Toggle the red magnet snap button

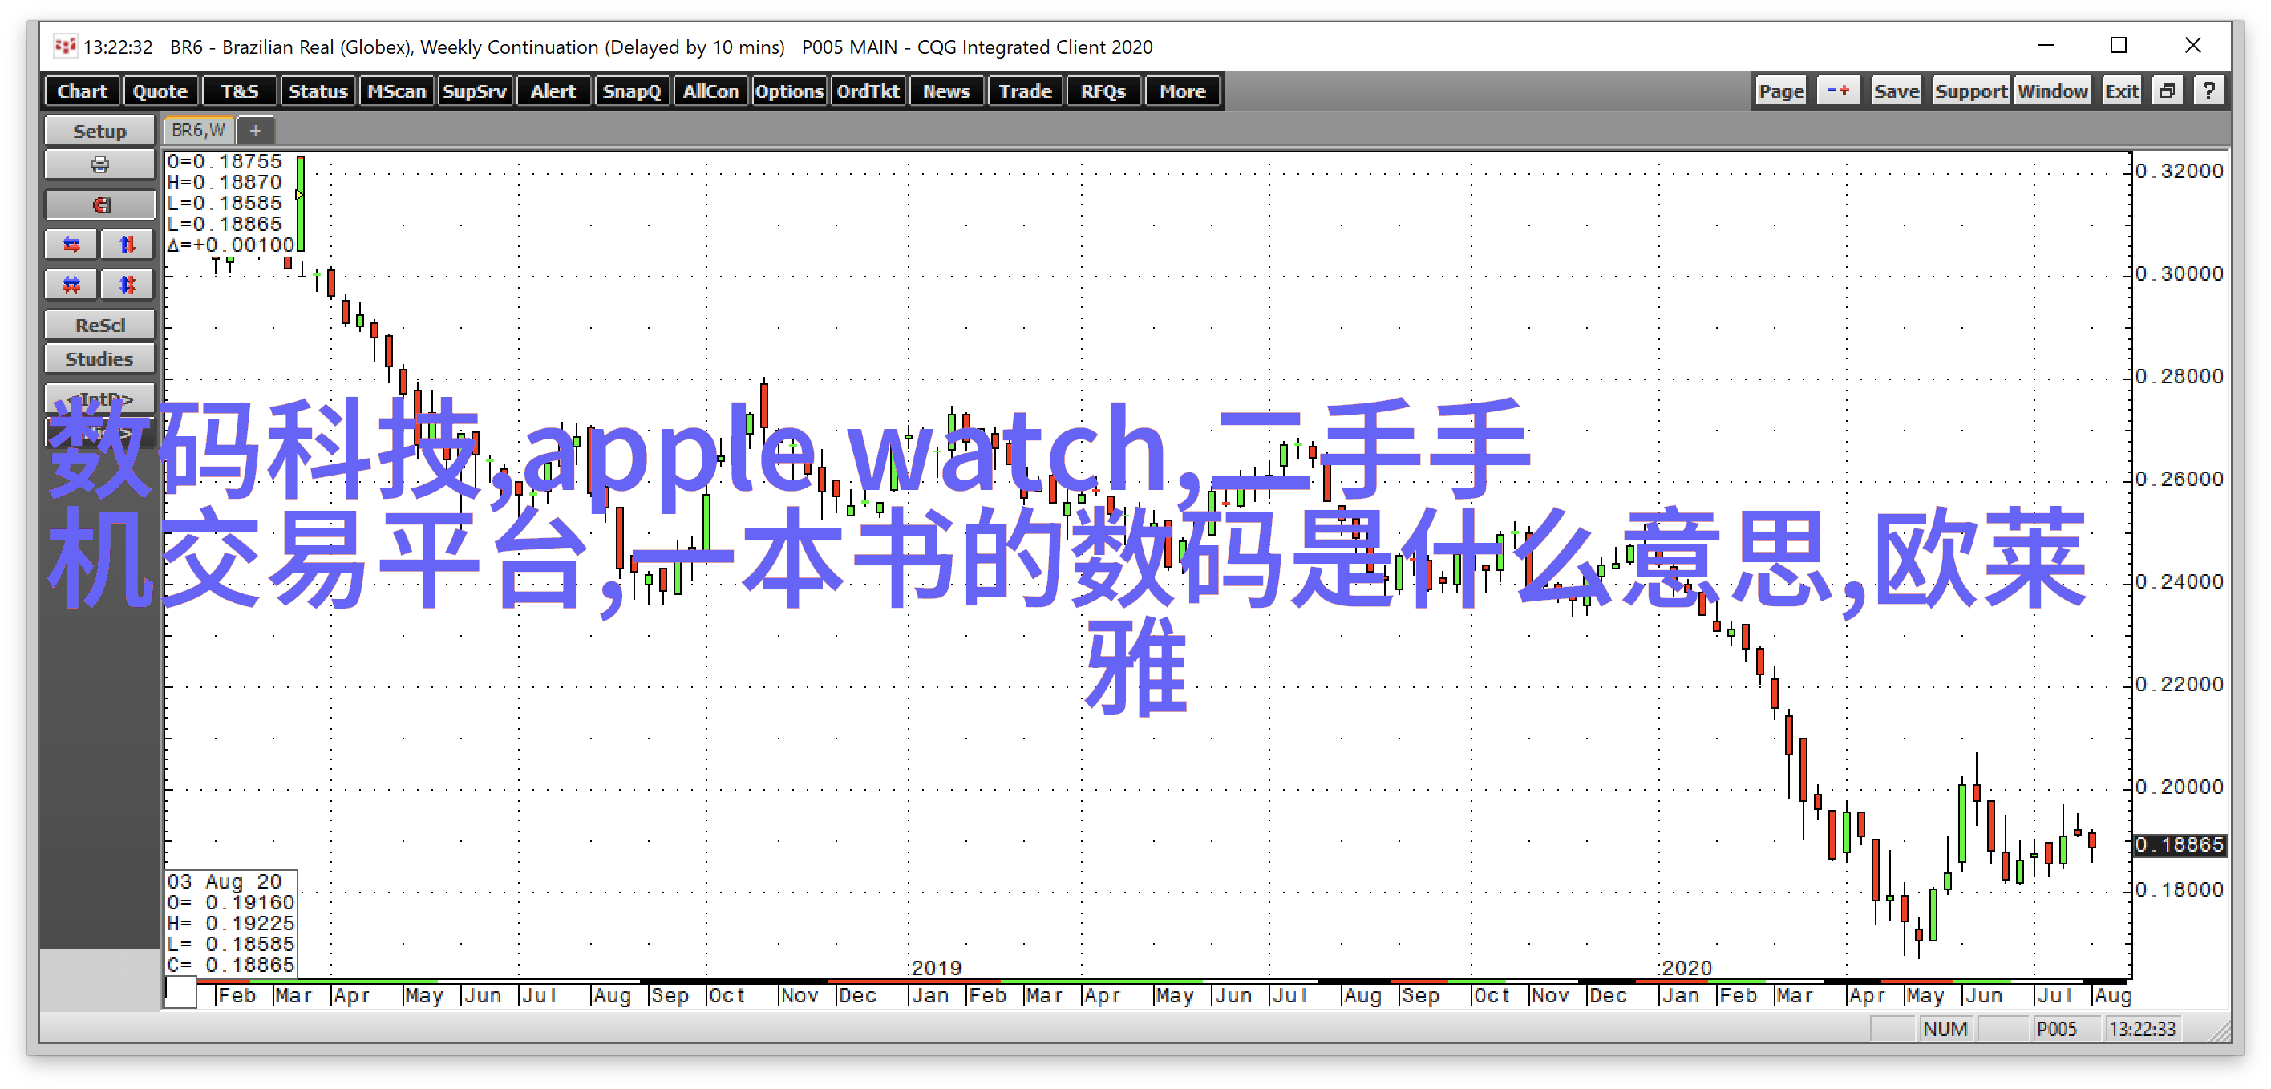99,205
